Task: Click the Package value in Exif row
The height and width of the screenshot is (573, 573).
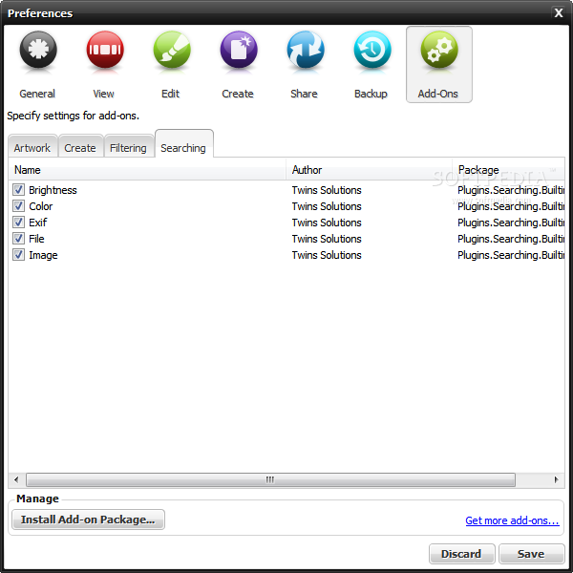Action: pyautogui.click(x=511, y=223)
